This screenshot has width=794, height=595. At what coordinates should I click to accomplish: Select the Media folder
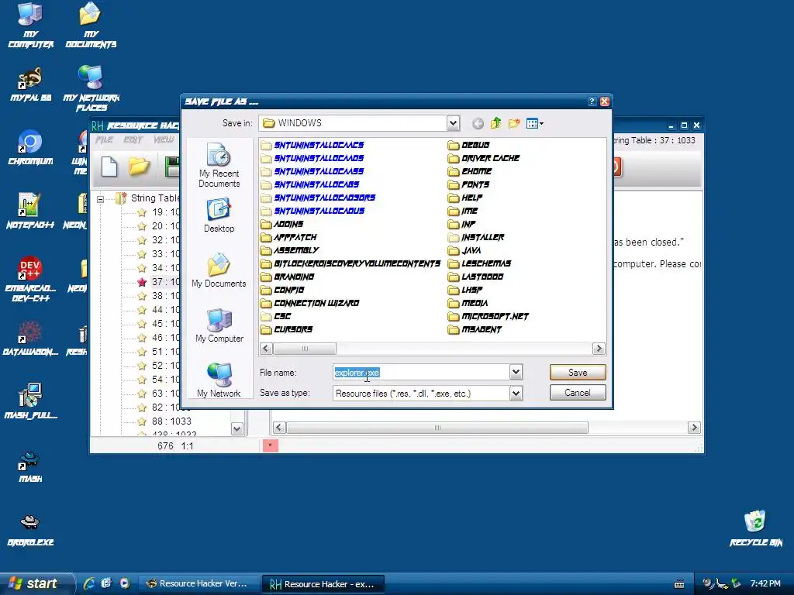click(468, 303)
